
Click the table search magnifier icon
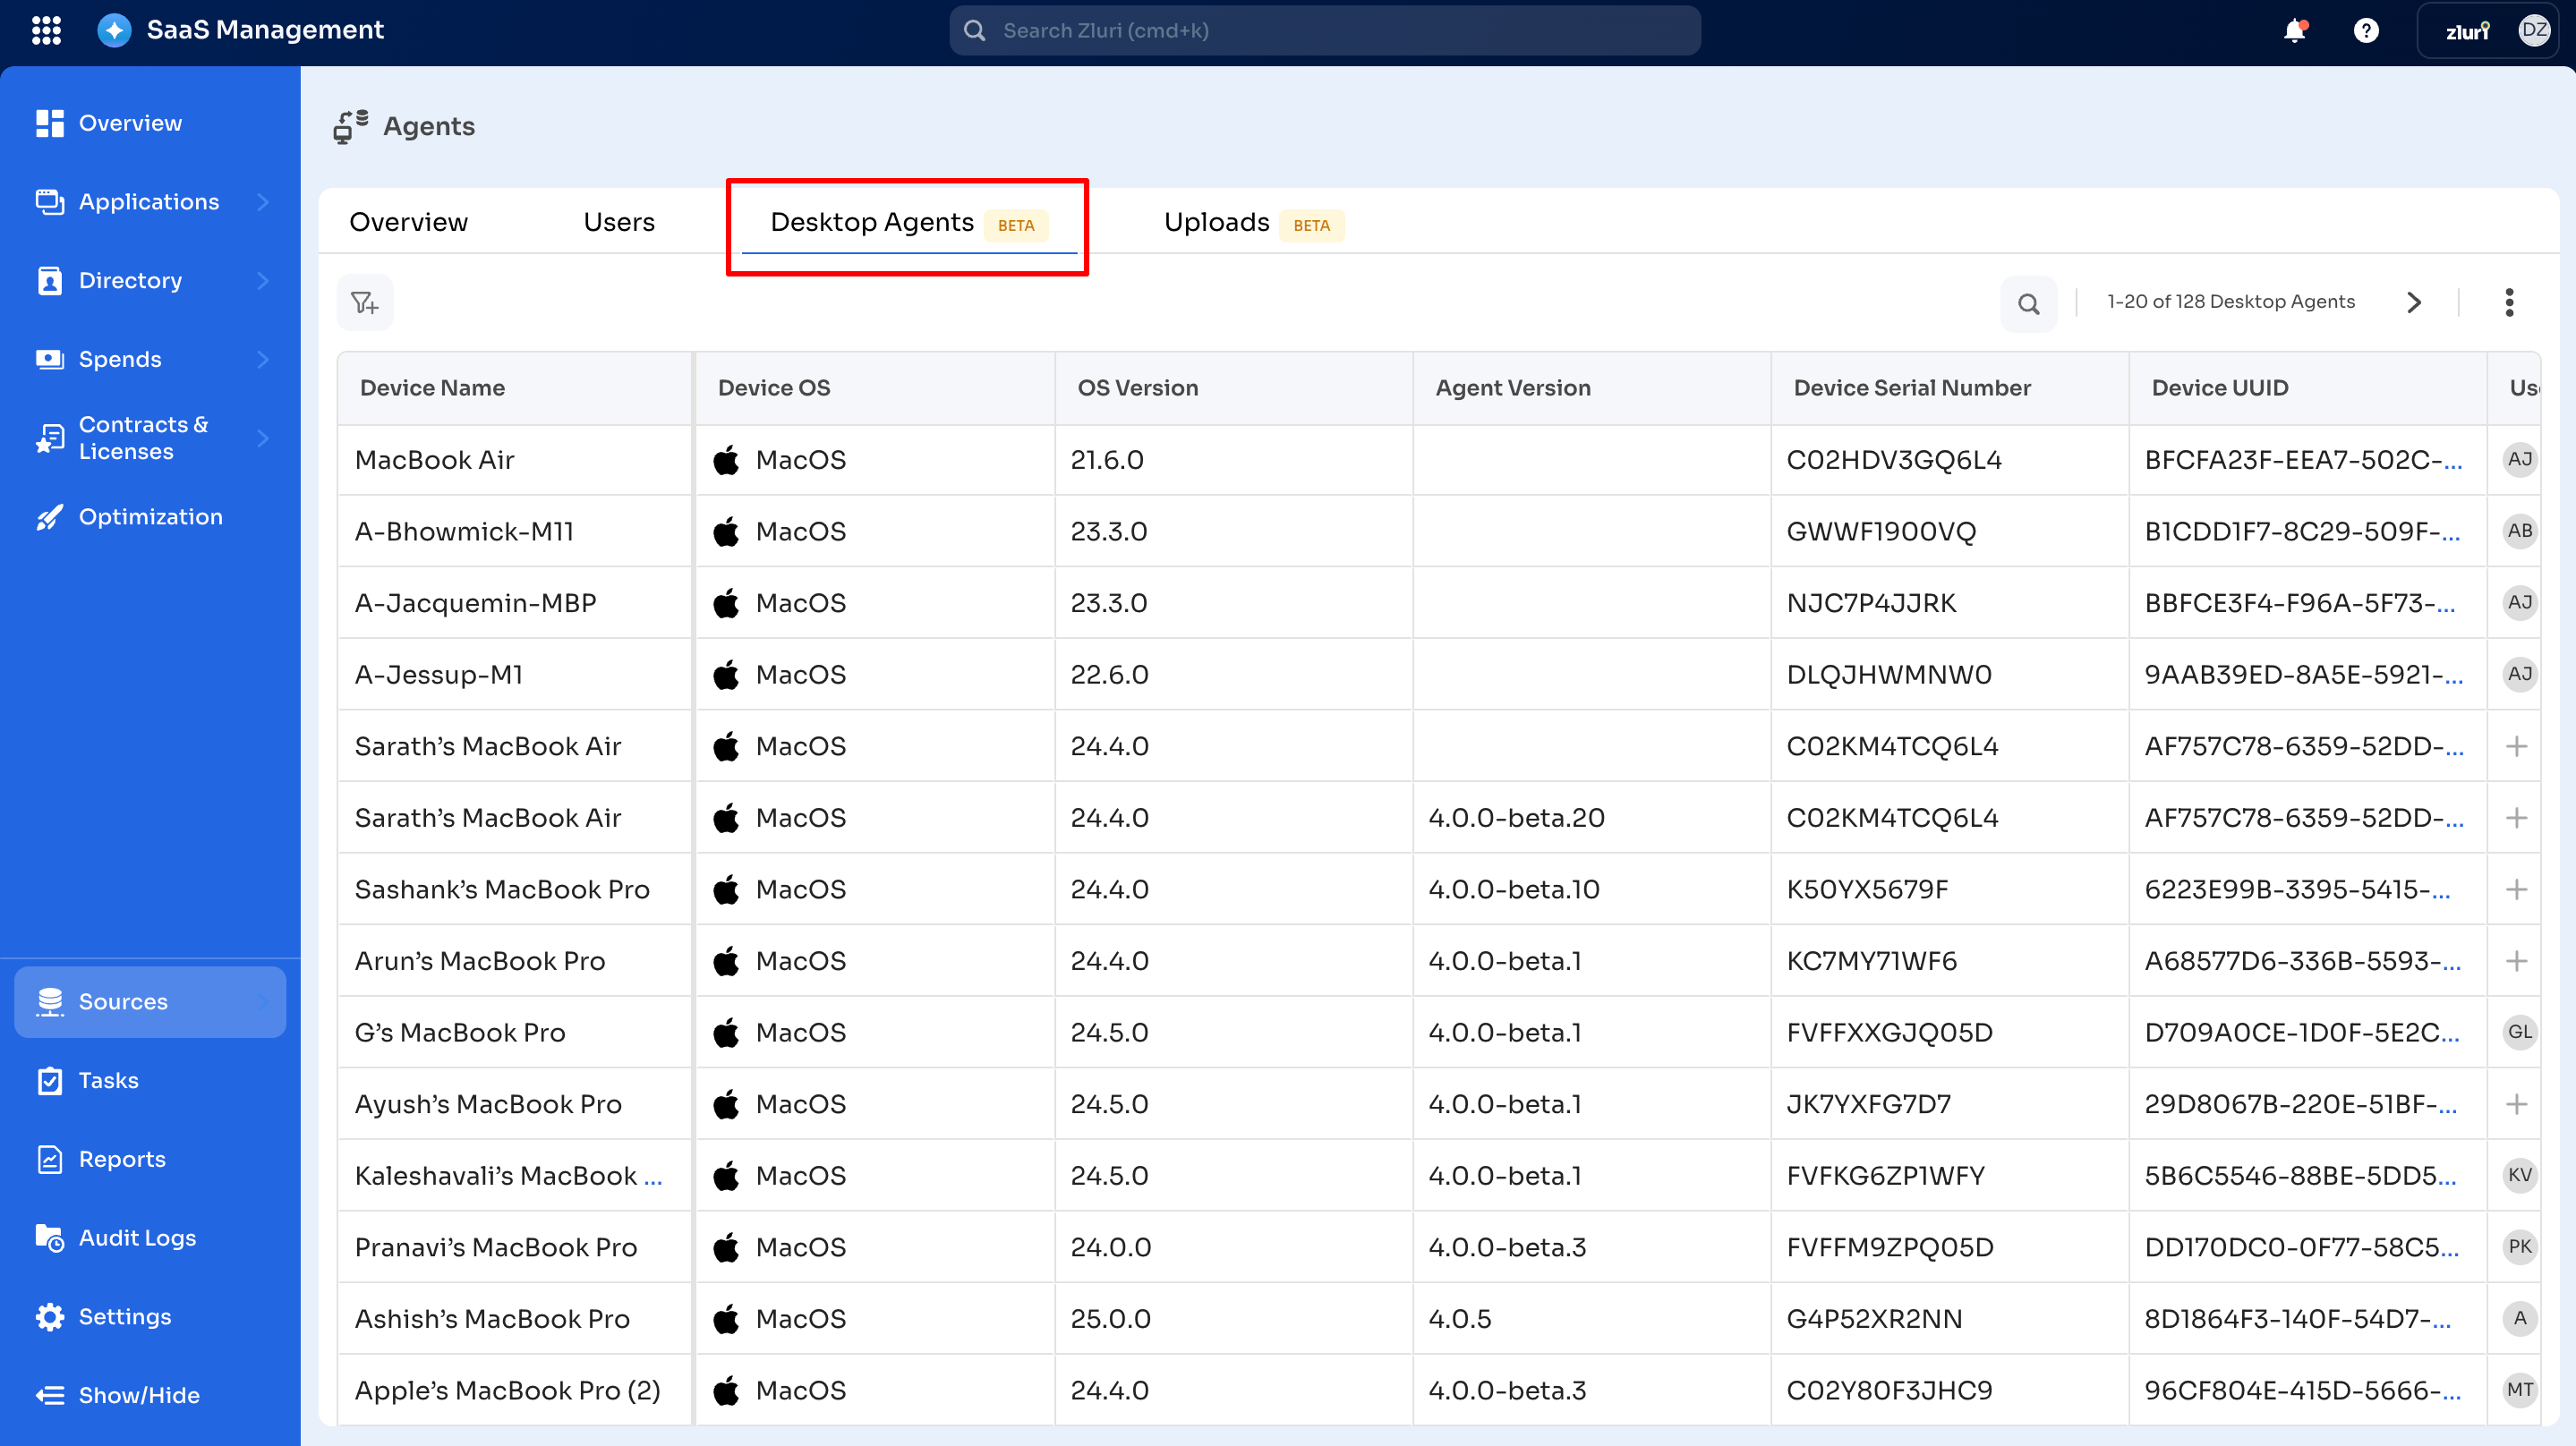coord(2028,303)
